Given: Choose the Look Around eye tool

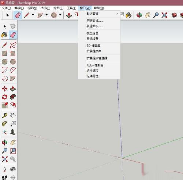Looking at the screenshot, I should 13,169.
